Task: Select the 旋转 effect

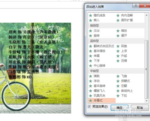Action: 94,36
